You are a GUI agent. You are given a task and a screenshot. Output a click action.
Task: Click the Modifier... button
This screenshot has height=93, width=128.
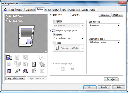[x=117, y=15]
